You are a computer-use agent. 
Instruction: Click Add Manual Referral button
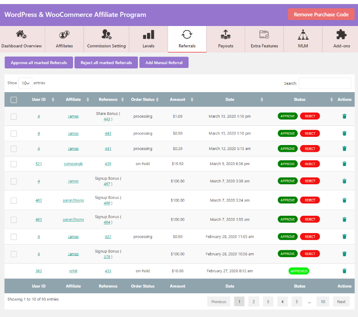pos(164,62)
